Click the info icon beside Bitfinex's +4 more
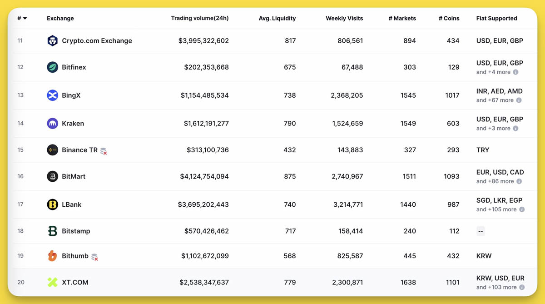Image resolution: width=545 pixels, height=304 pixels. (515, 72)
